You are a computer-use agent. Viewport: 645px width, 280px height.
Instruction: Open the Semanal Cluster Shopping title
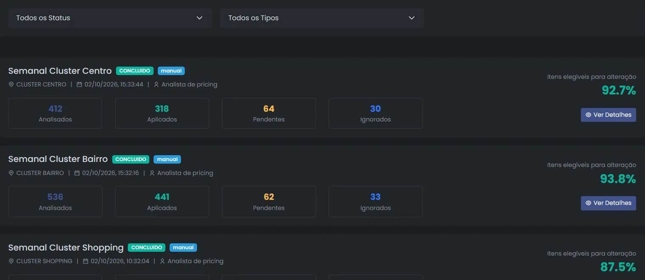point(66,247)
